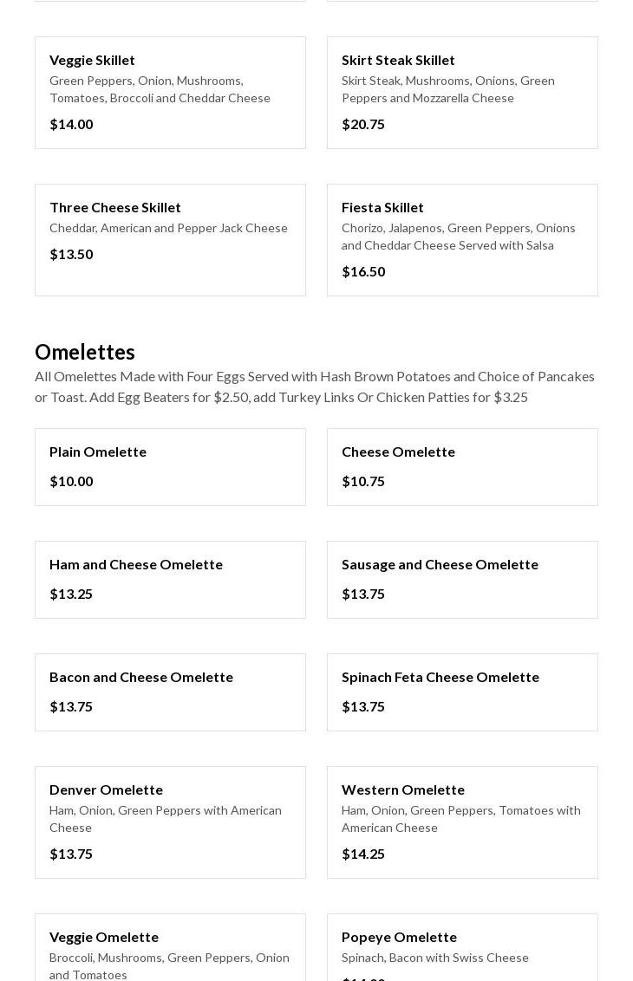Click the $20.75 Skirt Steak Skillet price
Image resolution: width=633 pixels, height=981 pixels.
363,124
